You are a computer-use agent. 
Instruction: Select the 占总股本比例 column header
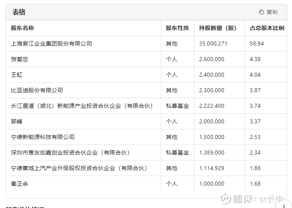pyautogui.click(x=267, y=28)
